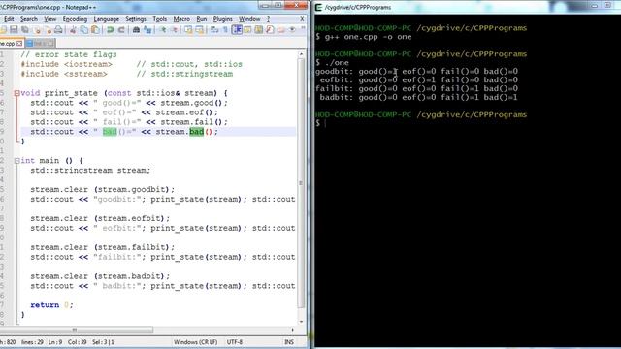Click the Copy toolbar icon
The height and width of the screenshot is (349, 621).
(x=84, y=30)
